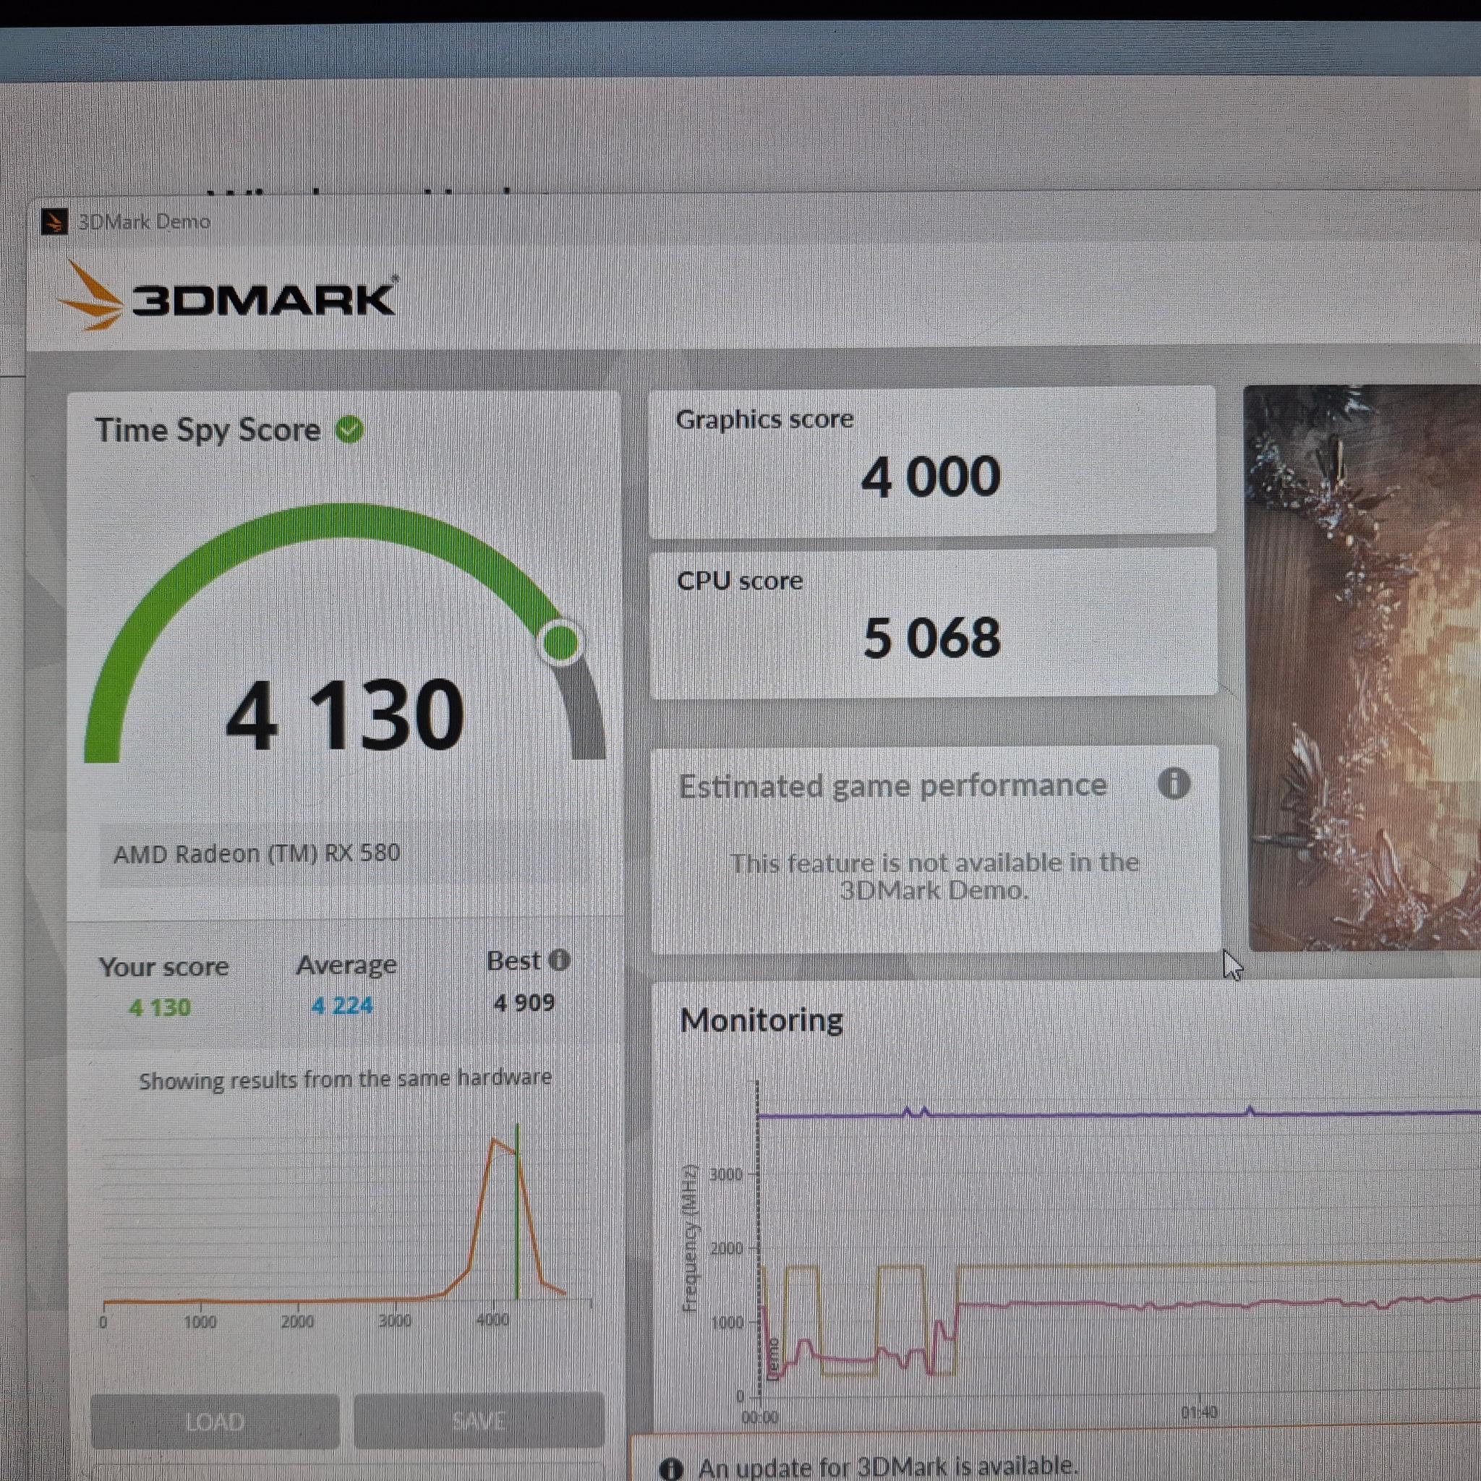Click the 3DMARK wordmark text
Viewport: 1481px width, 1481px height.
(264, 299)
